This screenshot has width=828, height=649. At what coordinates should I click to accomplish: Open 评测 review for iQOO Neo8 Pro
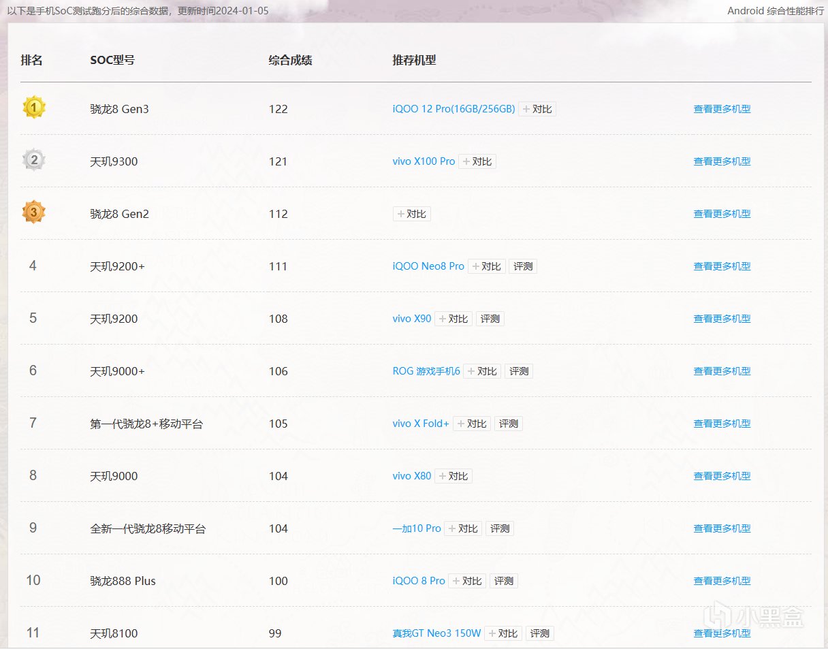click(x=523, y=266)
